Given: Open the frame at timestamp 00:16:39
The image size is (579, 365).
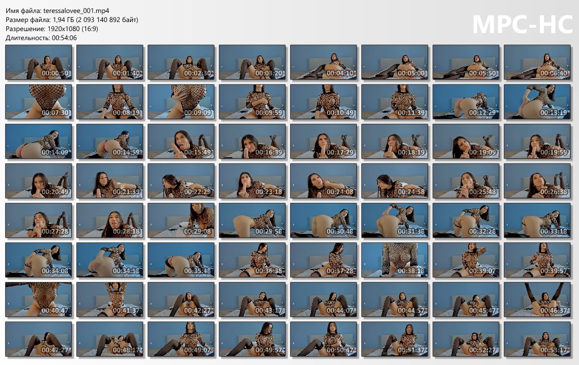Looking at the screenshot, I should click(x=252, y=141).
